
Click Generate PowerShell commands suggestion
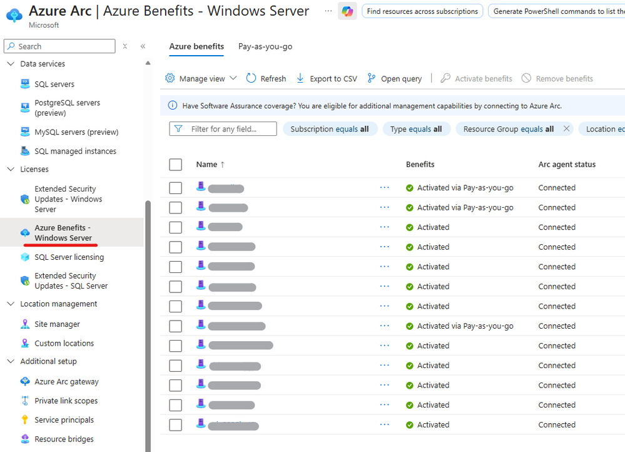click(x=557, y=11)
